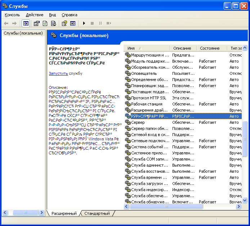Click the Export list toolbar icon

tap(53, 23)
